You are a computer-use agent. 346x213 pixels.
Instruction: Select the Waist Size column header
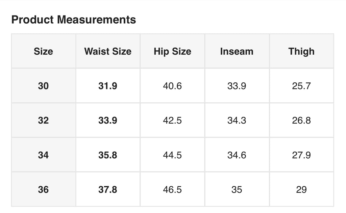click(108, 51)
